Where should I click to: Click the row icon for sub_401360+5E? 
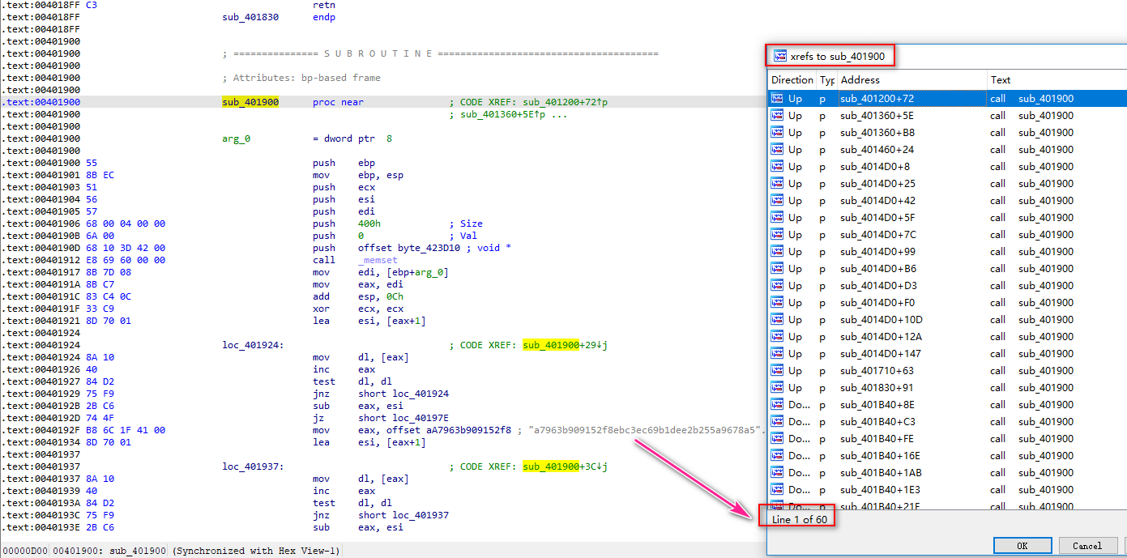tap(778, 115)
